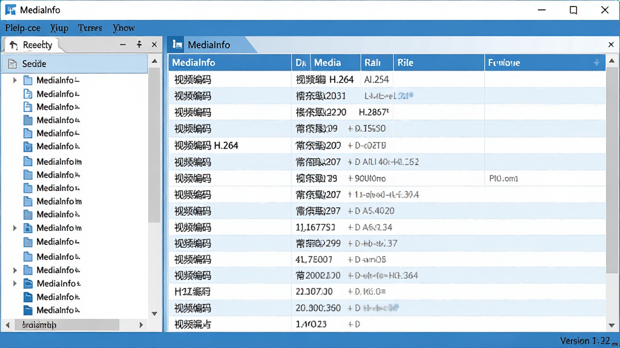Close the Reeetty side panel
620x348 pixels.
pyautogui.click(x=154, y=45)
